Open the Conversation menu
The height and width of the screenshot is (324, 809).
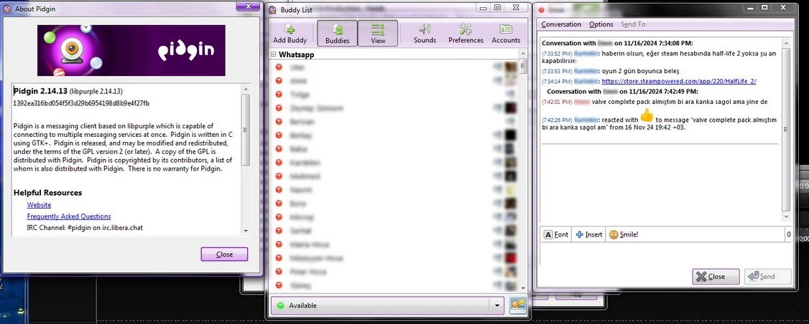561,24
